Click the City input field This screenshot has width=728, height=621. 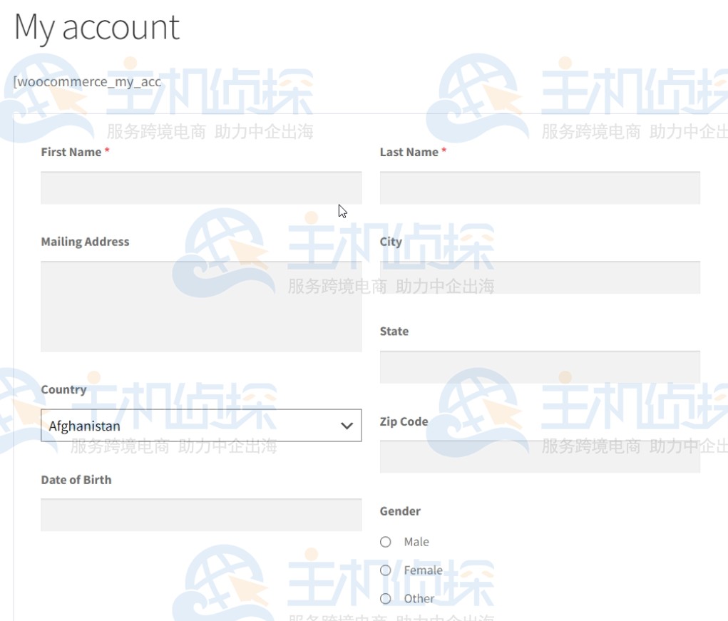point(540,277)
